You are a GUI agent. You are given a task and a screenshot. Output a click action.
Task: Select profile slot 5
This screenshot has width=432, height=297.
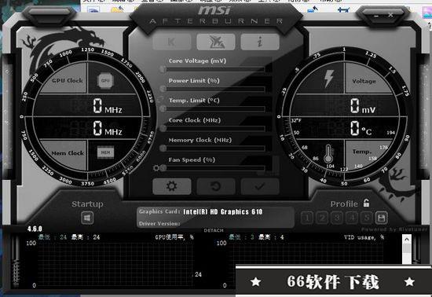coord(367,218)
